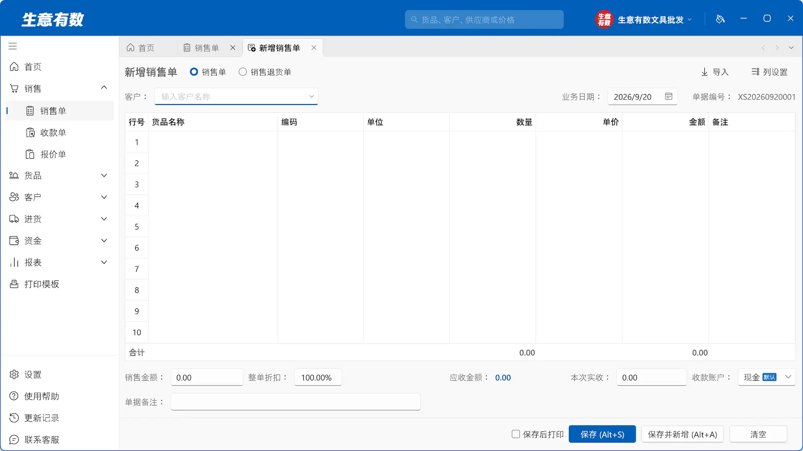Open 收款单 in the sidebar

point(60,132)
